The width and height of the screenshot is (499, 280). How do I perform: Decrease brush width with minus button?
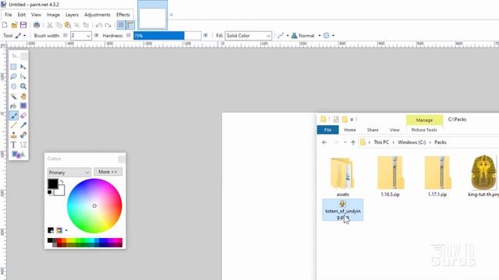(65, 36)
